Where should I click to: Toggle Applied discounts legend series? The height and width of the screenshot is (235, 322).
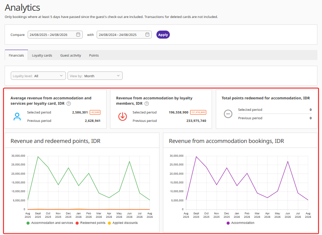point(123,223)
